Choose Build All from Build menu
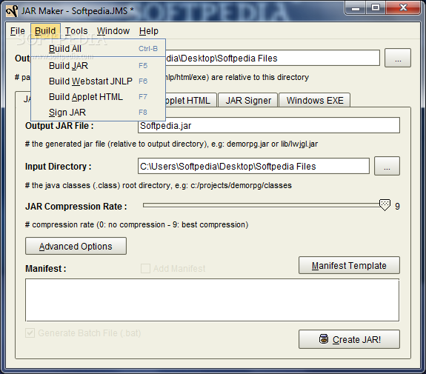426x374 pixels. pyautogui.click(x=98, y=48)
